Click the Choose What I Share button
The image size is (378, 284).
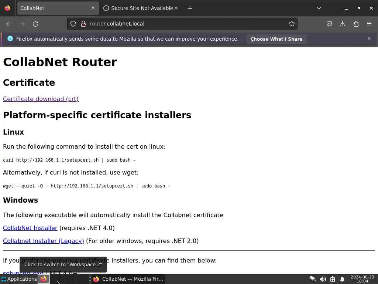276,39
